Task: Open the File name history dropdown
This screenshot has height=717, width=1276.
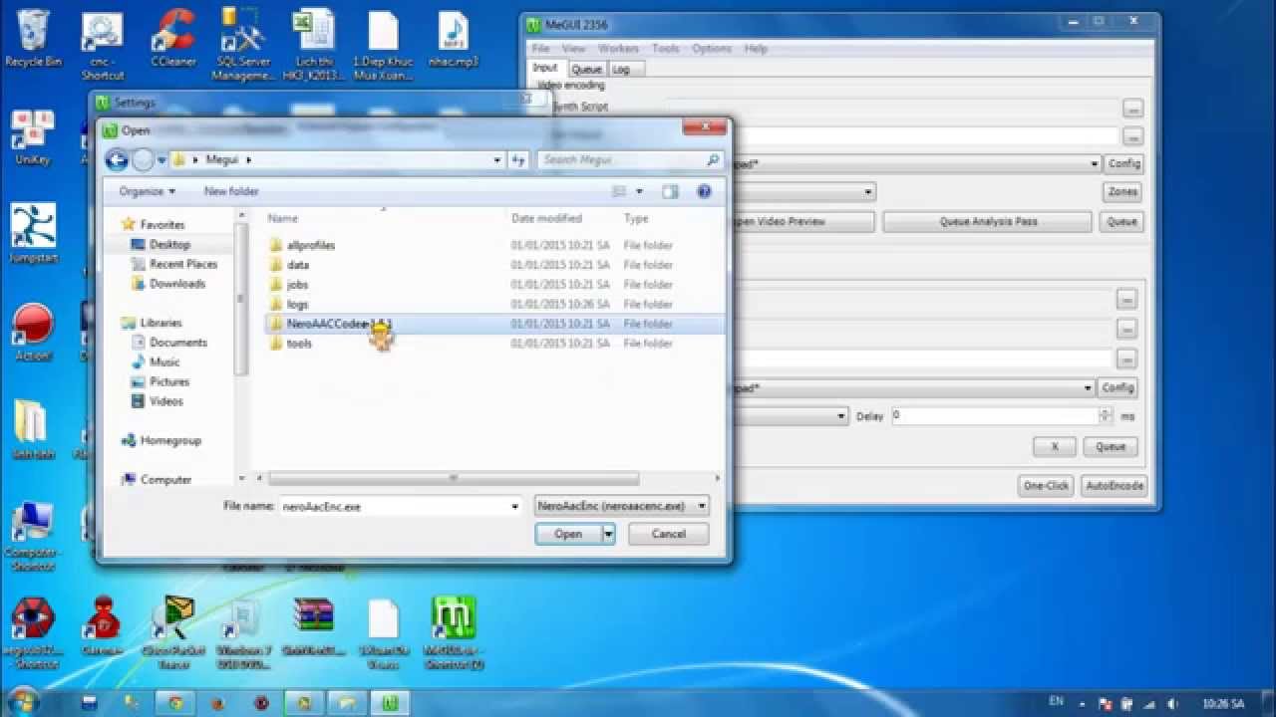Action: point(514,506)
